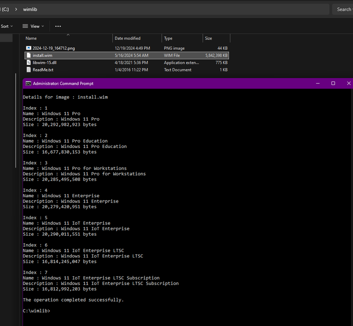This screenshot has width=353, height=326.
Task: Click the libwim-15.dll gear file icon
Action: click(28, 62)
